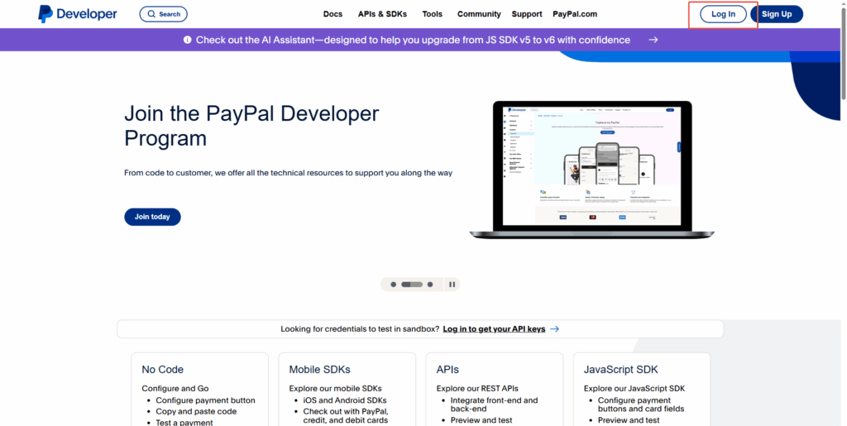Viewport: 847px width, 426px height.
Task: Follow the Log in to get your API keys link
Action: pos(494,329)
